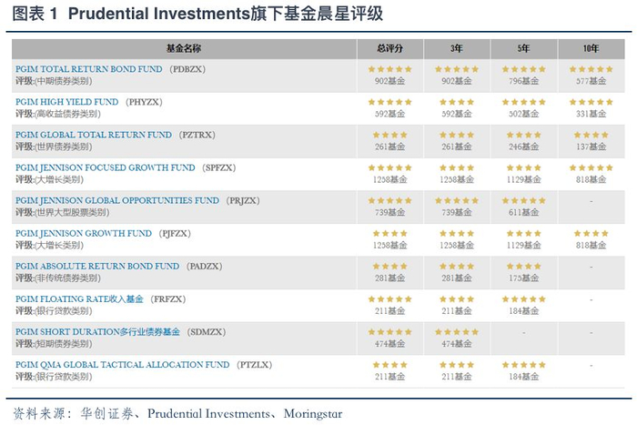Click overall star rating for PDBZX fund
Image resolution: width=637 pixels, height=425 pixels.
tap(389, 69)
